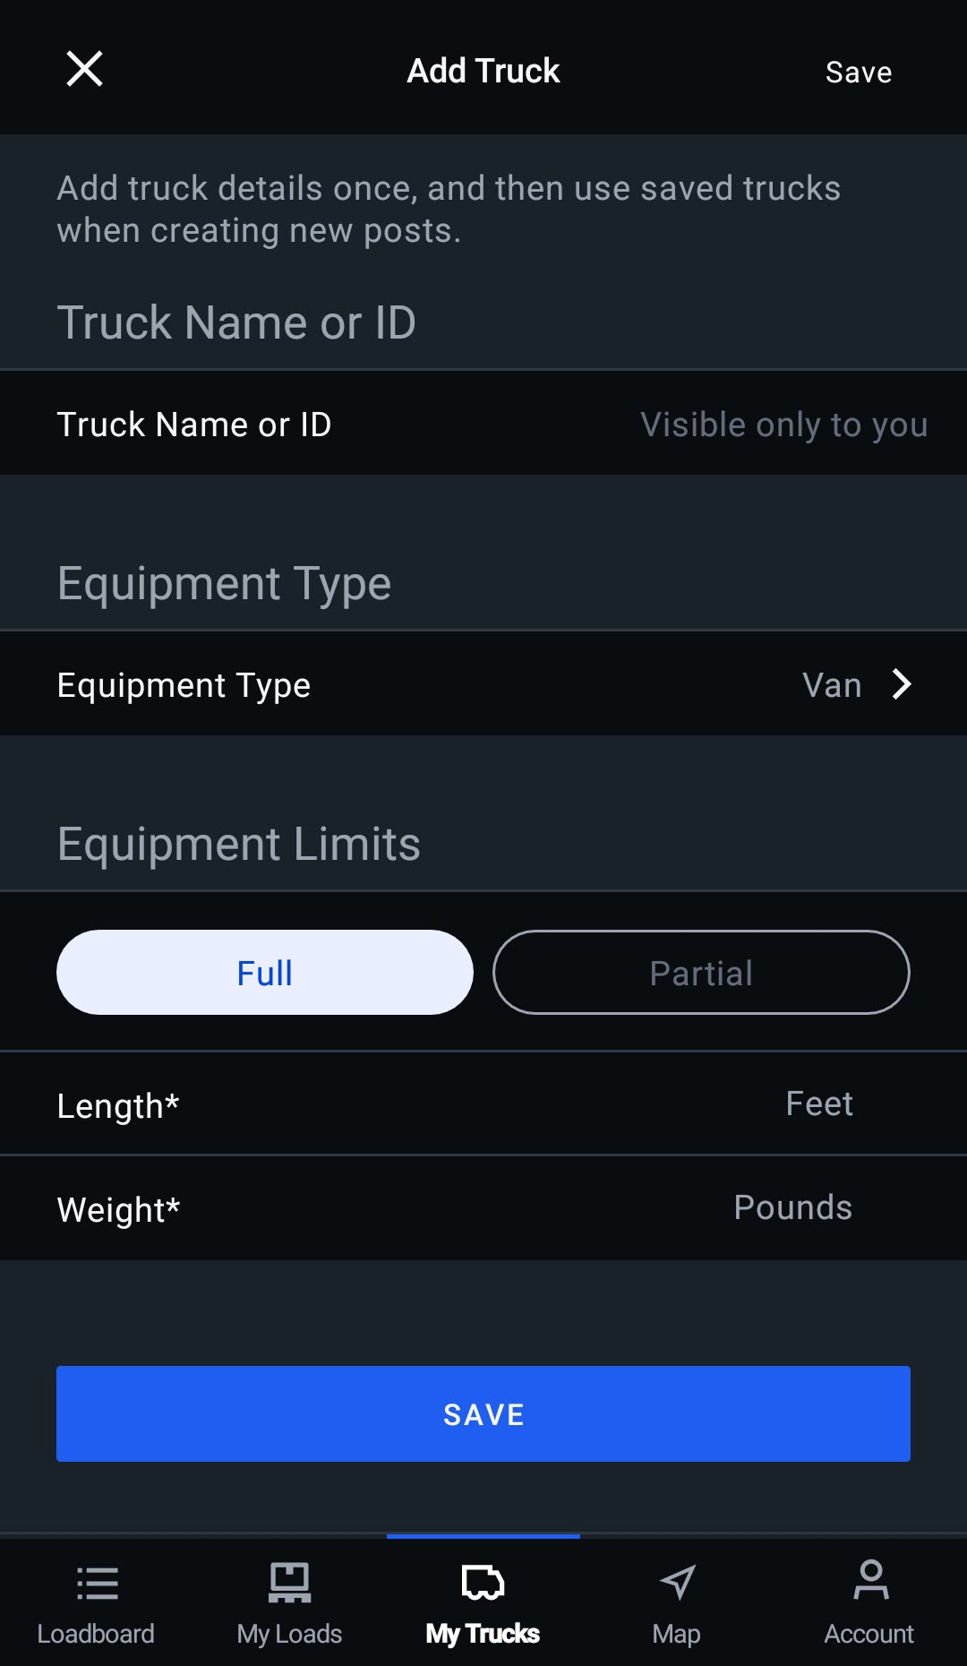This screenshot has width=967, height=1666.
Task: Tap the Truck Name or ID field
Action: [483, 424]
